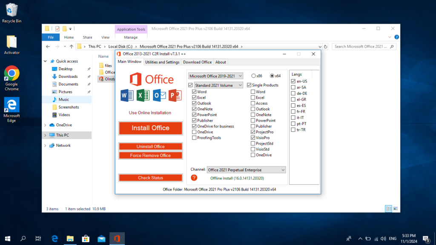Click the Install Office button

coord(150,128)
